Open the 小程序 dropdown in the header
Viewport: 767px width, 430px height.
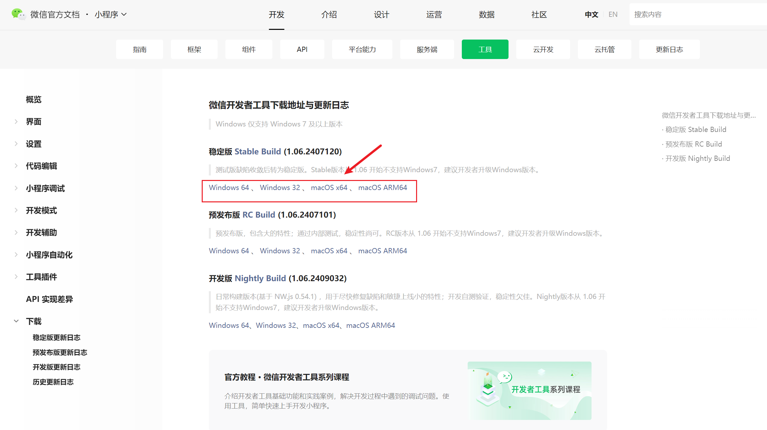pyautogui.click(x=110, y=15)
